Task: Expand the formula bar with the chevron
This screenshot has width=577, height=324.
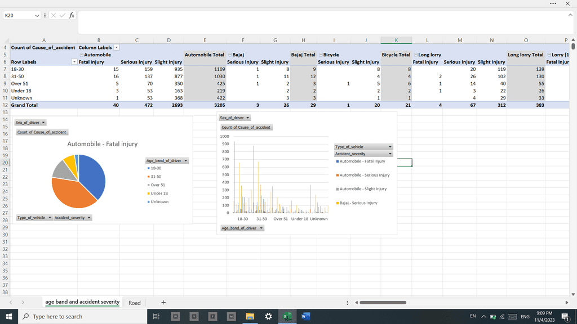Action: tap(570, 15)
